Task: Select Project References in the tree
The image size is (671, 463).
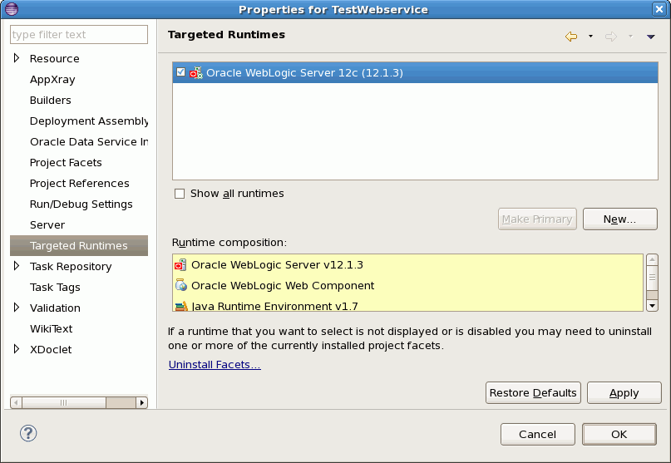Action: click(80, 183)
